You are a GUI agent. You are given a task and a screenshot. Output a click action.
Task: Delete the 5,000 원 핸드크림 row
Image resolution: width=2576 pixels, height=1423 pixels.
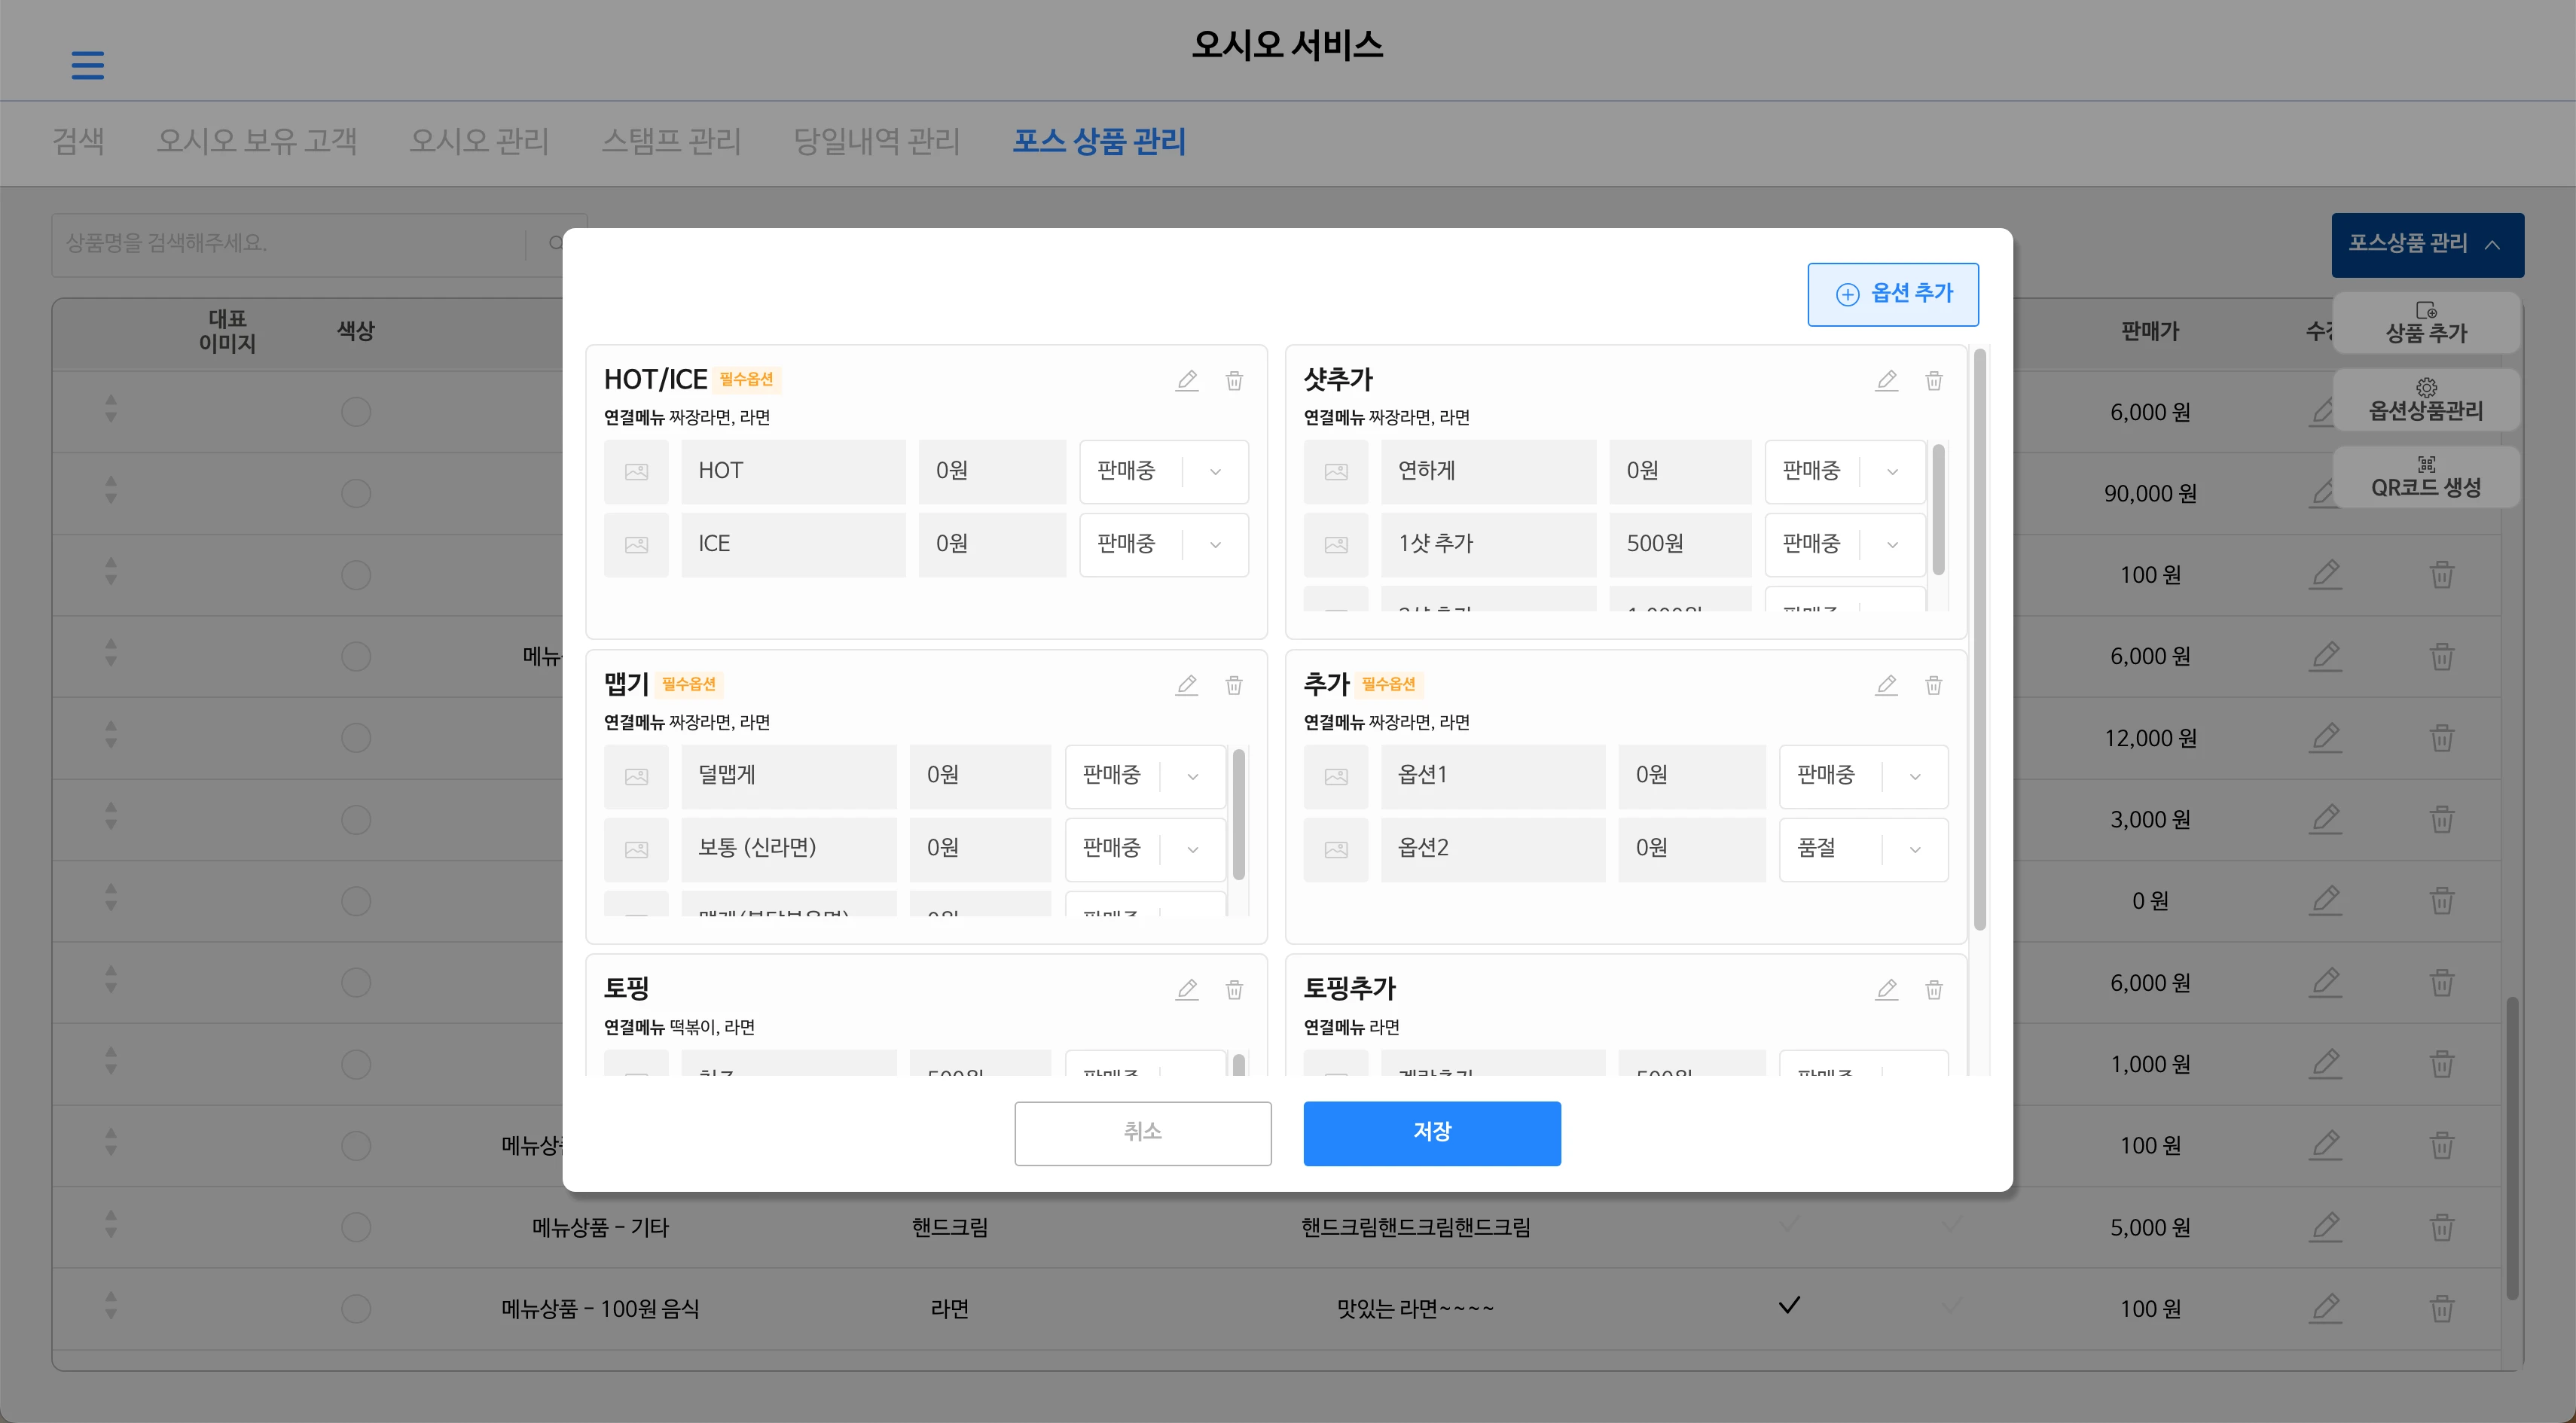point(2442,1227)
